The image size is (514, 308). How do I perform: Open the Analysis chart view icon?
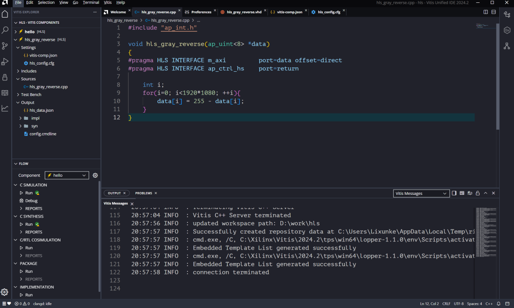[x=5, y=108]
